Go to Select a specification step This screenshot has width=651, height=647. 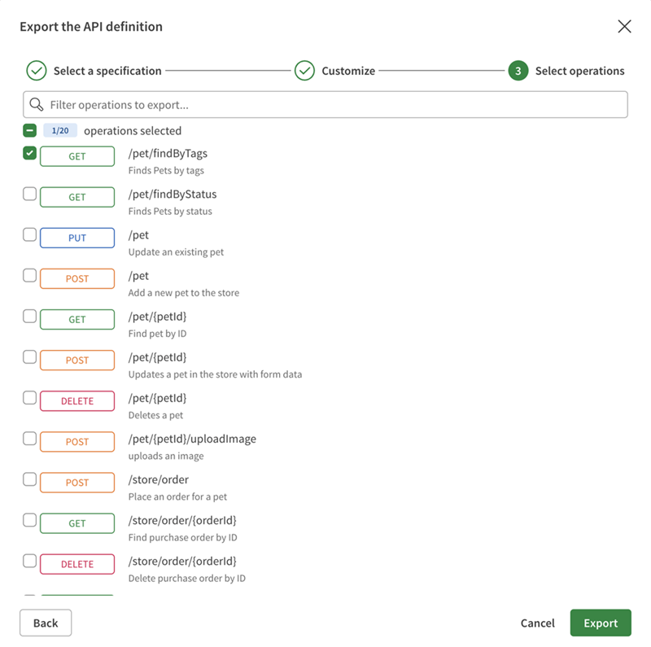(x=107, y=71)
